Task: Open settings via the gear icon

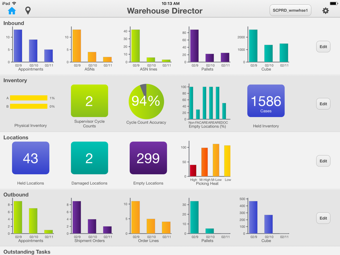Action: coord(325,11)
